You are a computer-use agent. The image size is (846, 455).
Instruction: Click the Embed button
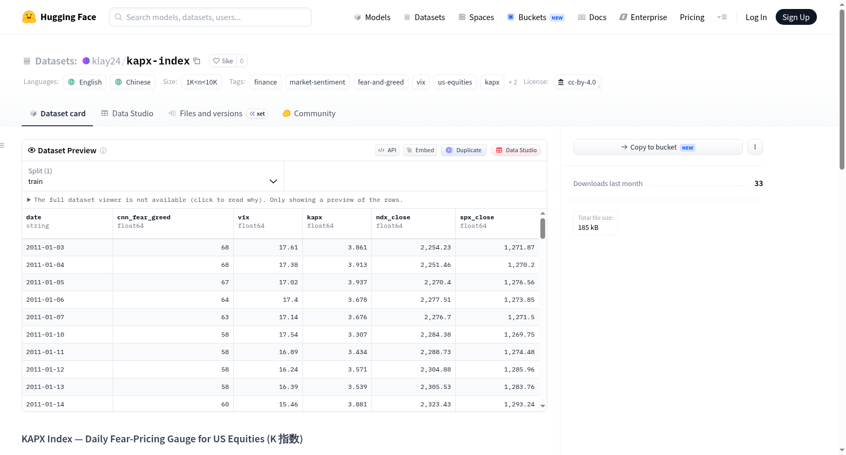tap(420, 150)
